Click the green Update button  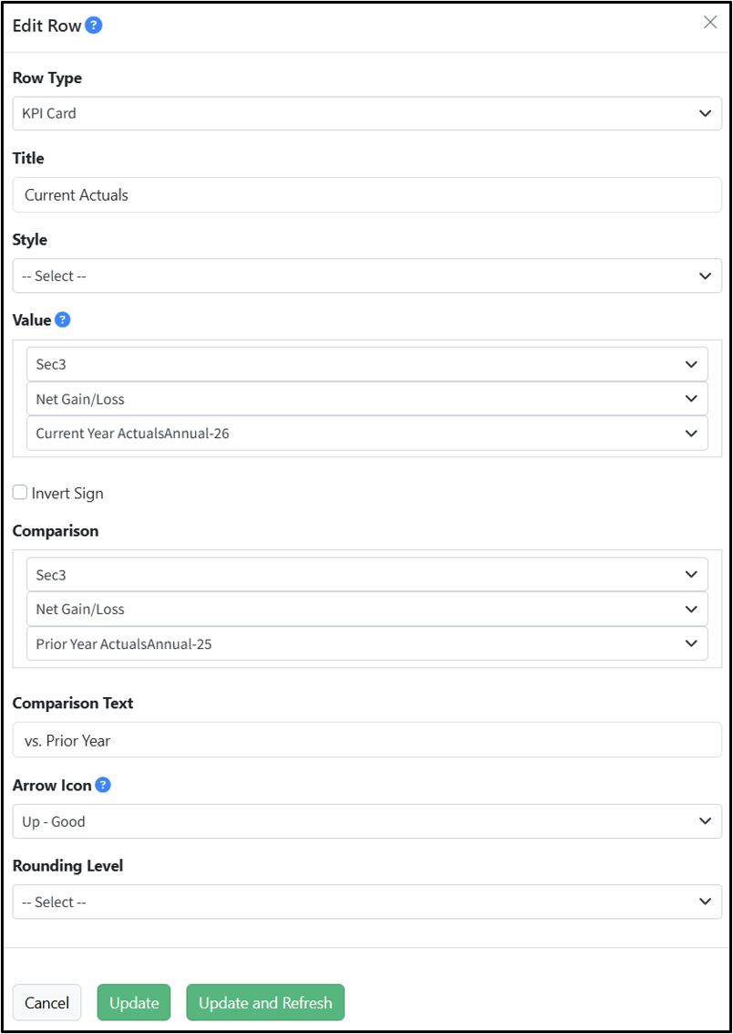(134, 1002)
